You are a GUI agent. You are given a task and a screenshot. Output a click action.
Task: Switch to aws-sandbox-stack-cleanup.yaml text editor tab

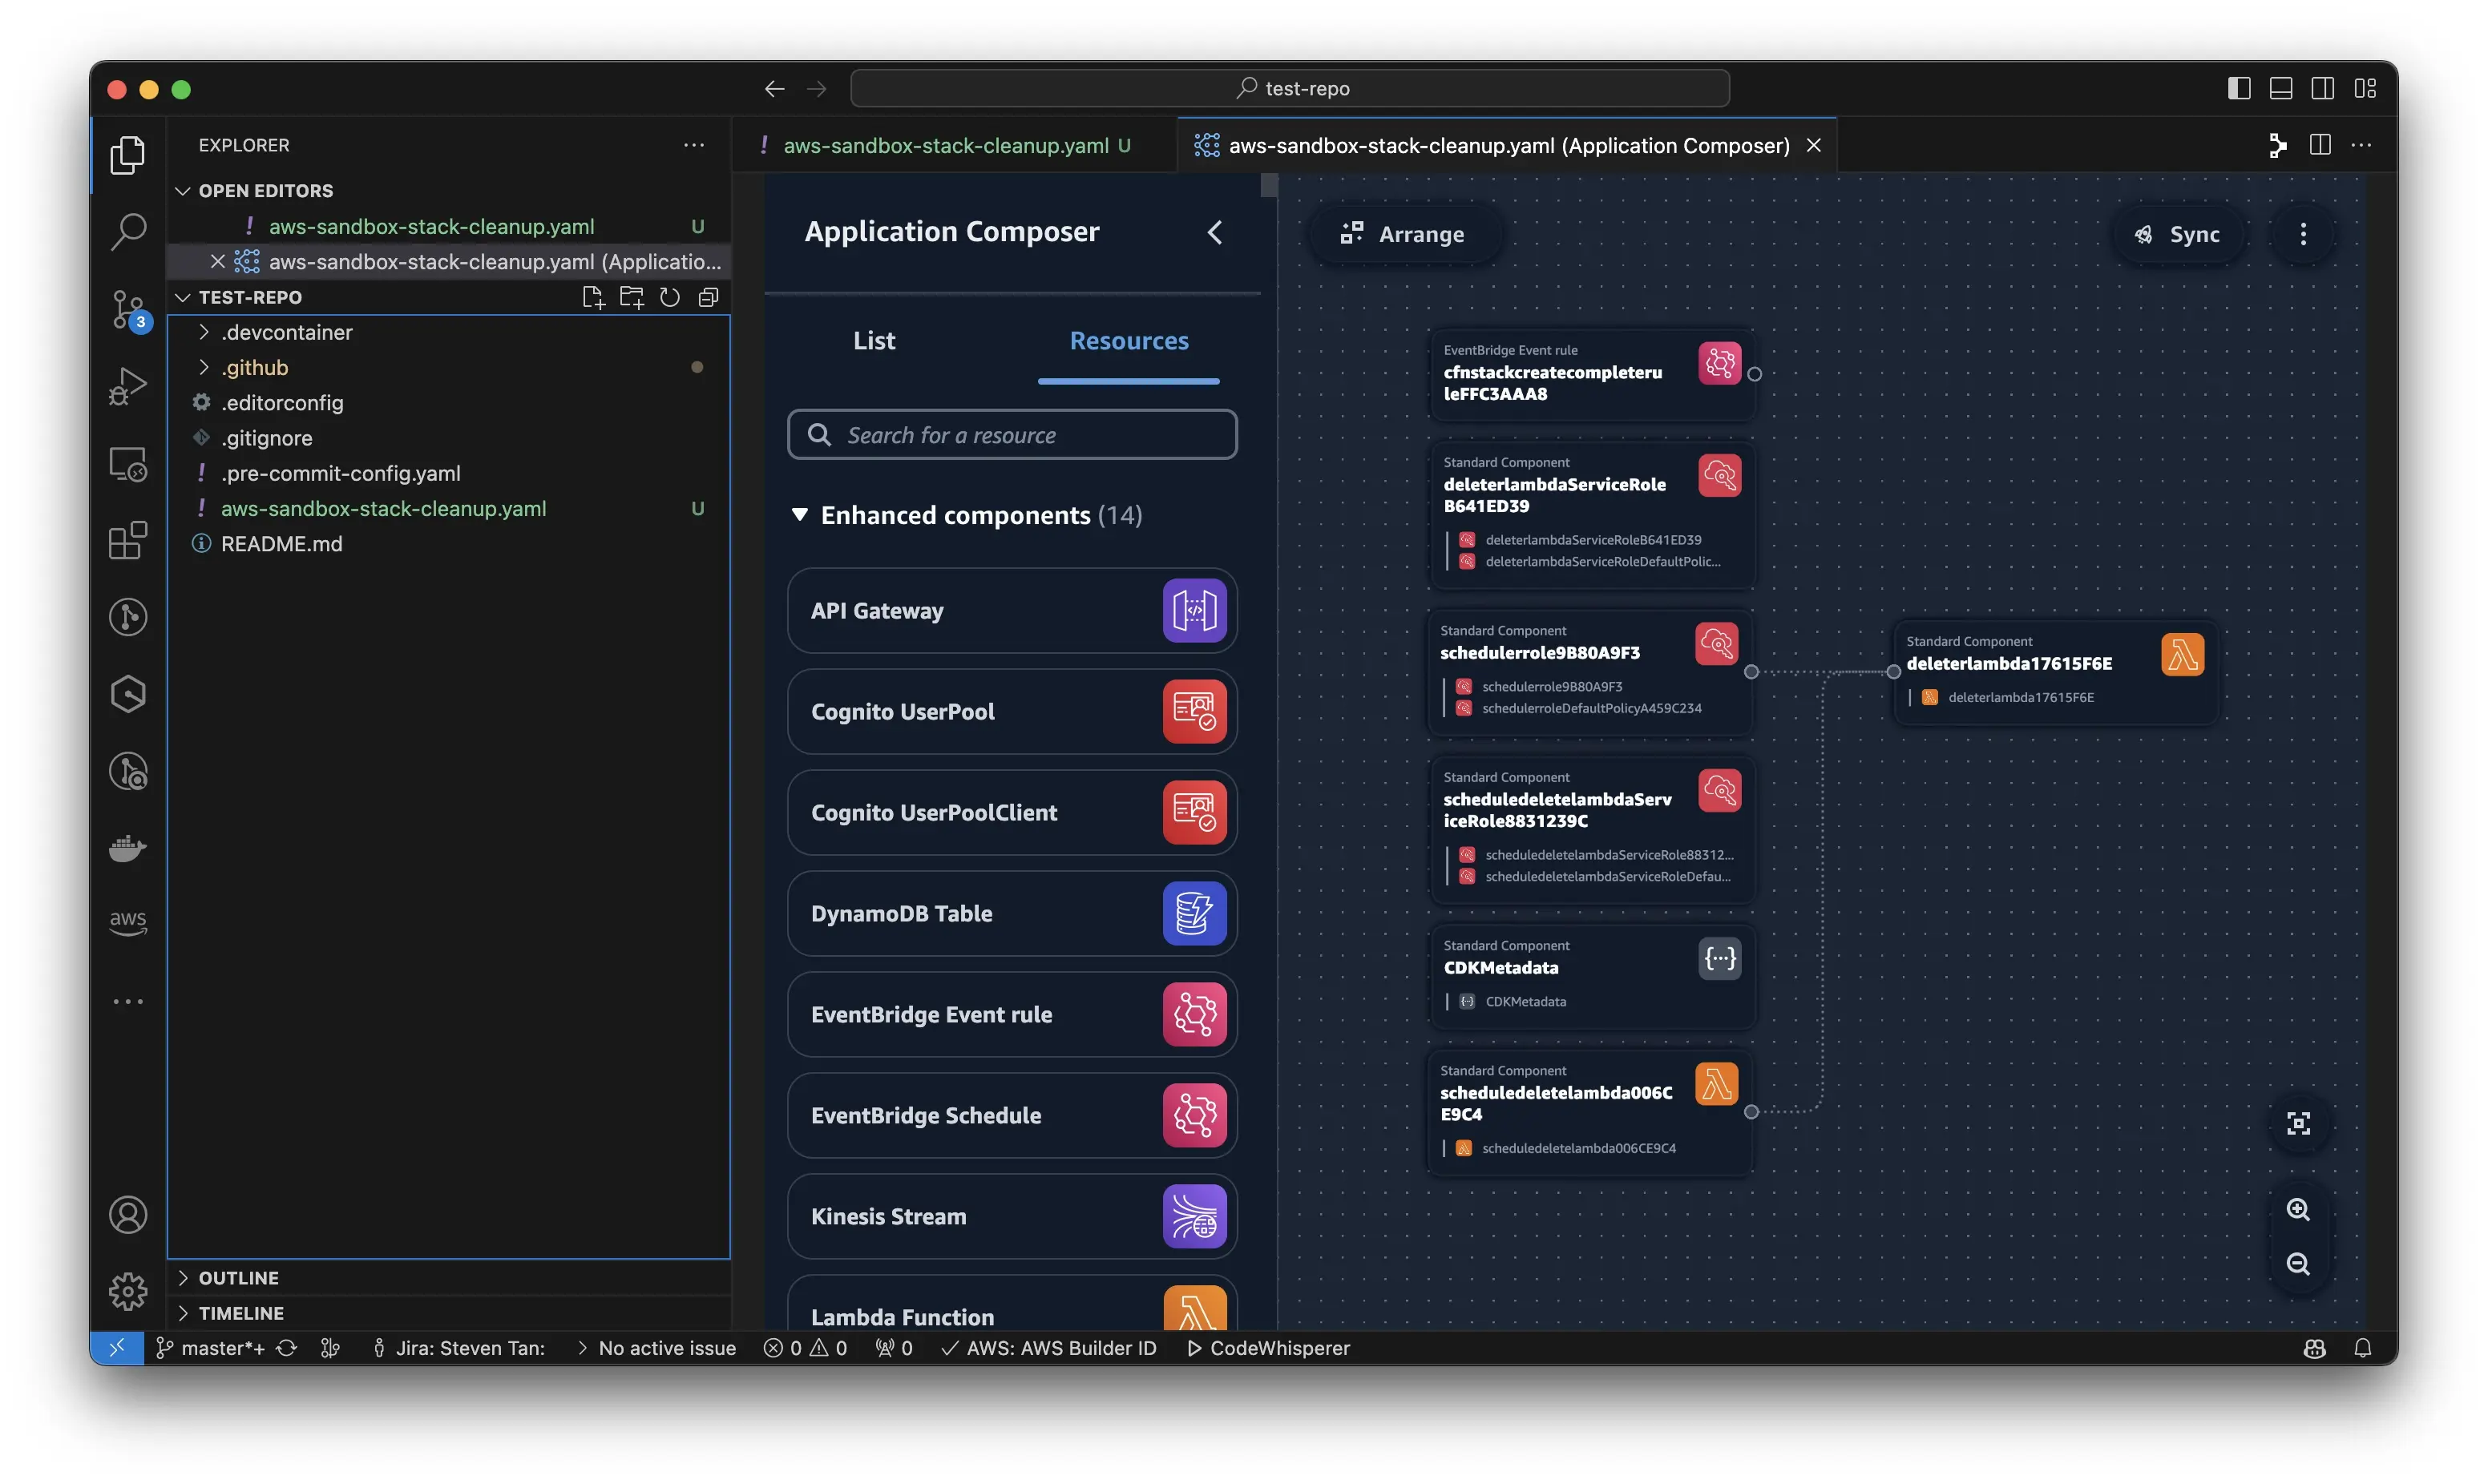[955, 145]
